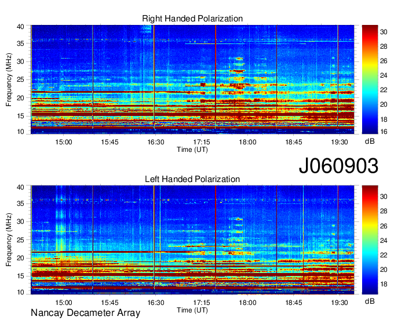Click the 30 dB value on top colorbar
This screenshot has height=320, width=394.
pyautogui.click(x=384, y=32)
